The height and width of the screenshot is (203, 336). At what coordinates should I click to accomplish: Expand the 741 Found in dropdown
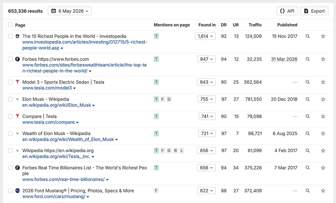coord(207,116)
